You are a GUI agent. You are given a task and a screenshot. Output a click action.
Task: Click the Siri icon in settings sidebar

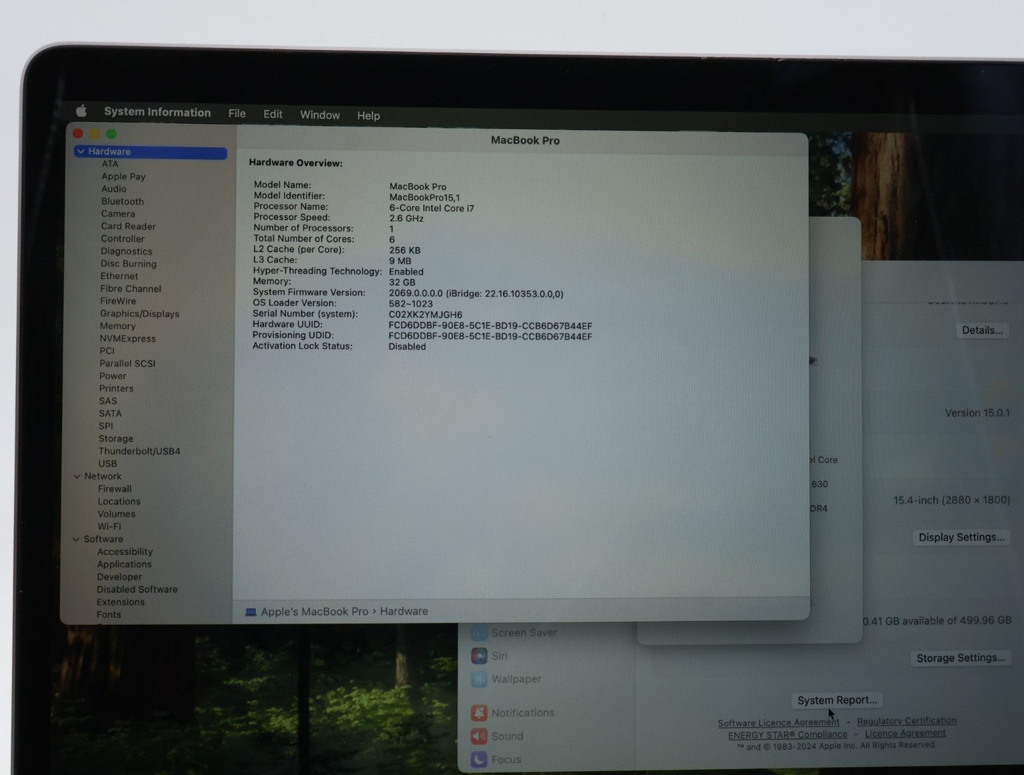(x=479, y=656)
